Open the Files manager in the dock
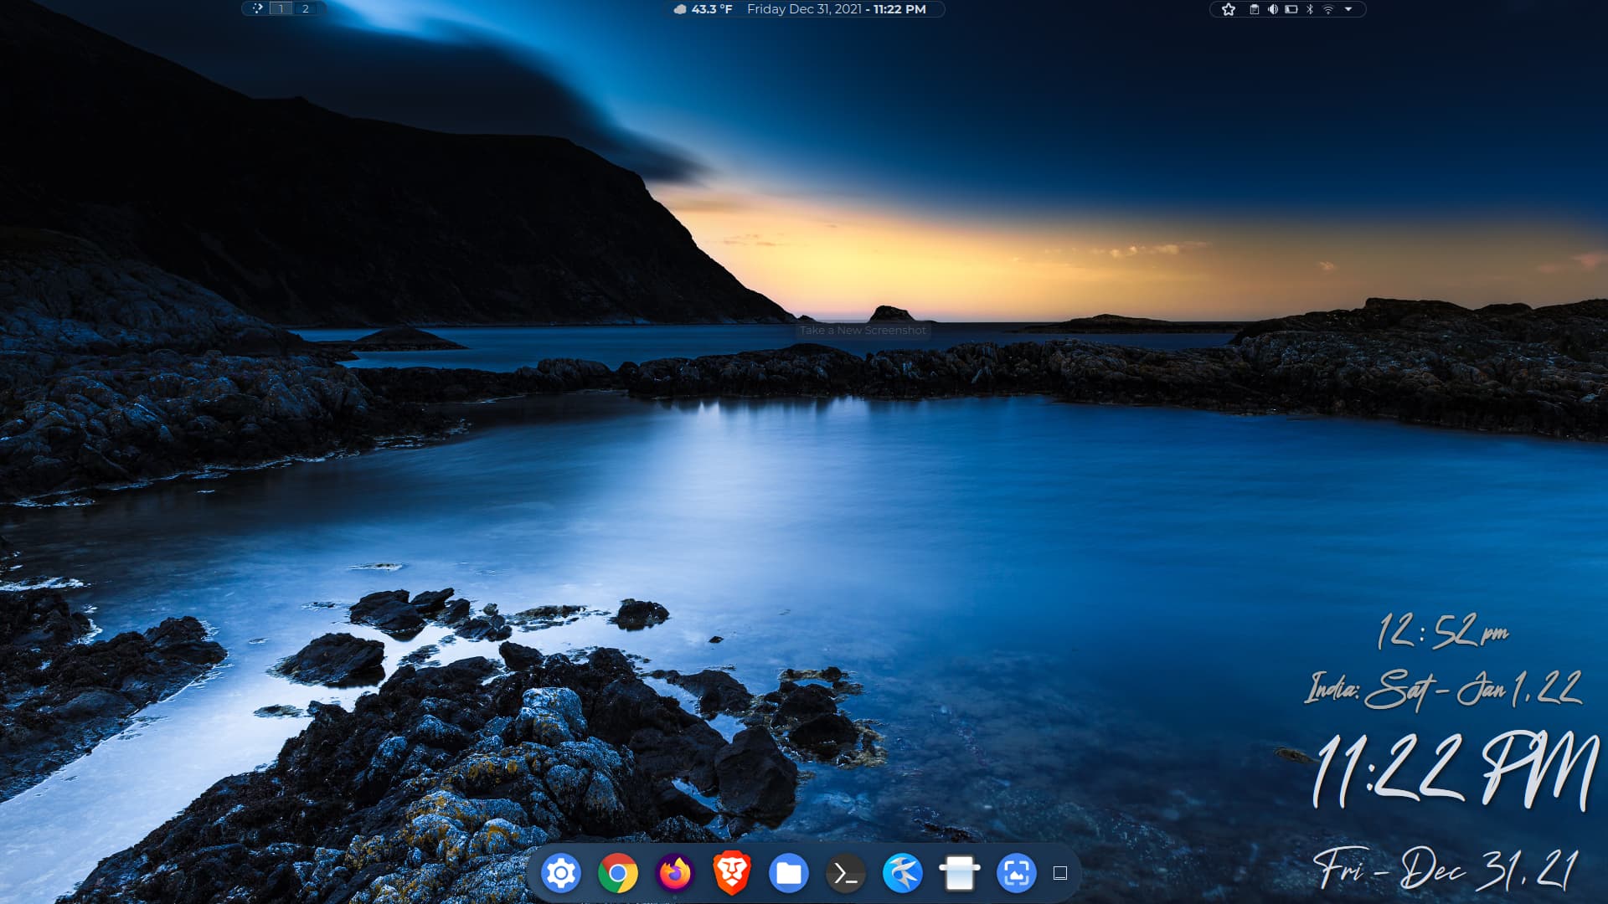The height and width of the screenshot is (904, 1608). point(789,873)
